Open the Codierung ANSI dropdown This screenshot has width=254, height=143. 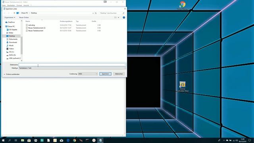coord(88,74)
